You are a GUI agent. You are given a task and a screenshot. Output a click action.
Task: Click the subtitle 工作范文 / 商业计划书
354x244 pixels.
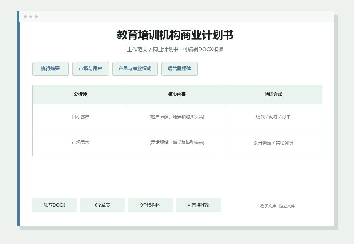tap(153, 49)
